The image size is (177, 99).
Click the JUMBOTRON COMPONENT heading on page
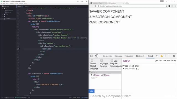tap(110, 17)
